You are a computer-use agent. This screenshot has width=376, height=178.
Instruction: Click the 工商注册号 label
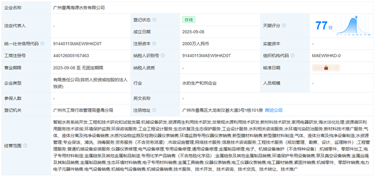15,56
